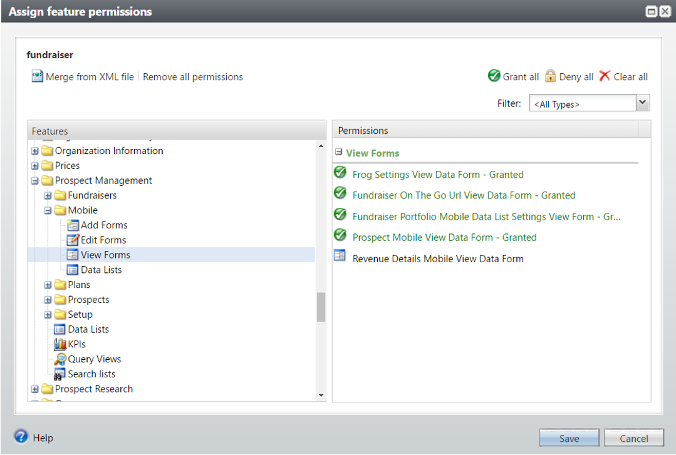The image size is (676, 455).
Task: Click the Save button
Action: click(569, 438)
